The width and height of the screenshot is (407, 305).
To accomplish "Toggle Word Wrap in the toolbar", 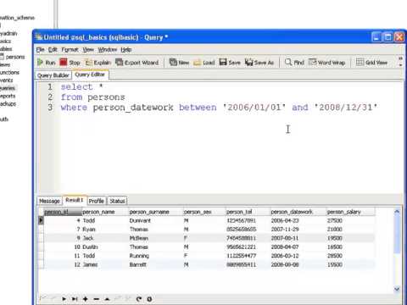I will [x=326, y=63].
